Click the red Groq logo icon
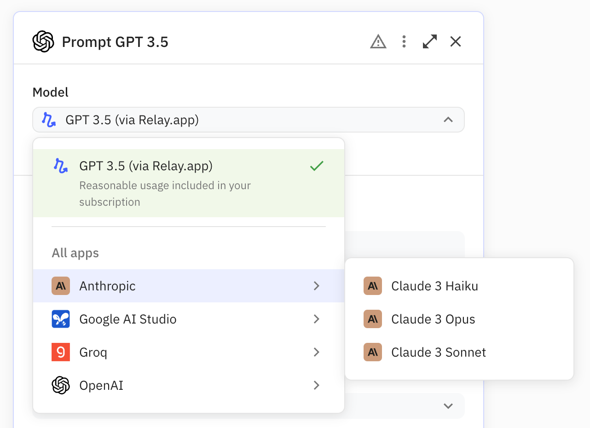 tap(61, 352)
